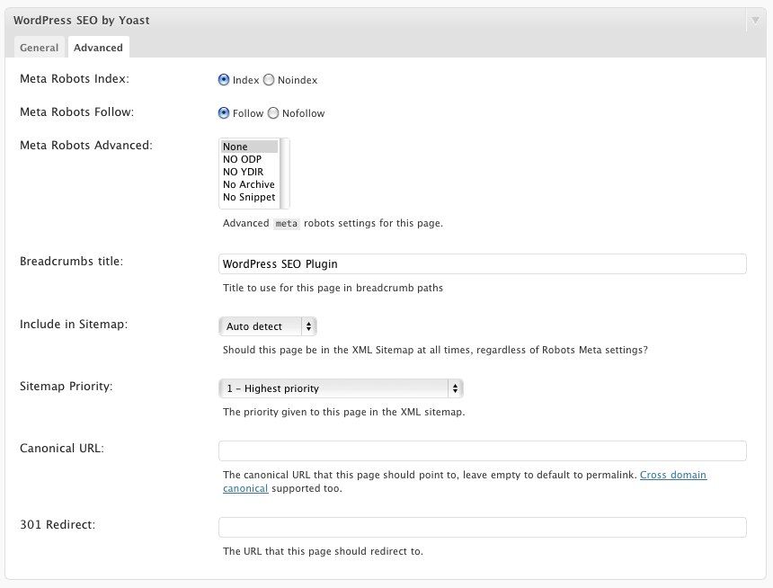Click the Breadcrumbs title label
The width and height of the screenshot is (773, 588).
point(72,261)
